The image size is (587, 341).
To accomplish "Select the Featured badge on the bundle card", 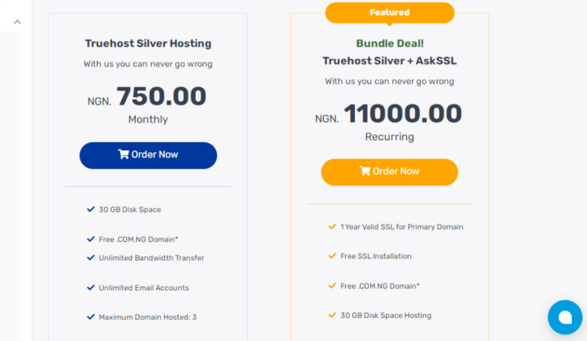I will click(x=389, y=13).
